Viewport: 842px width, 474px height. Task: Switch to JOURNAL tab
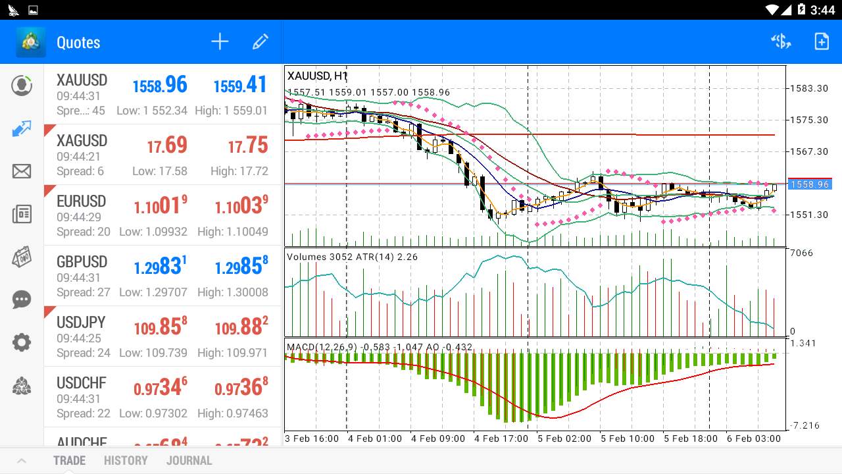click(x=189, y=461)
